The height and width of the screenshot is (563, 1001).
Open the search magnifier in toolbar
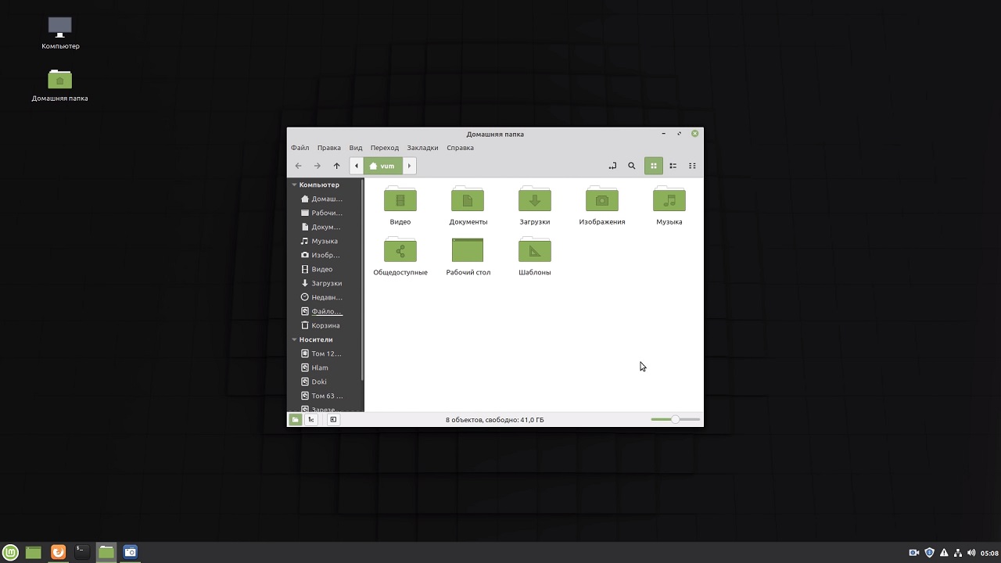632,166
